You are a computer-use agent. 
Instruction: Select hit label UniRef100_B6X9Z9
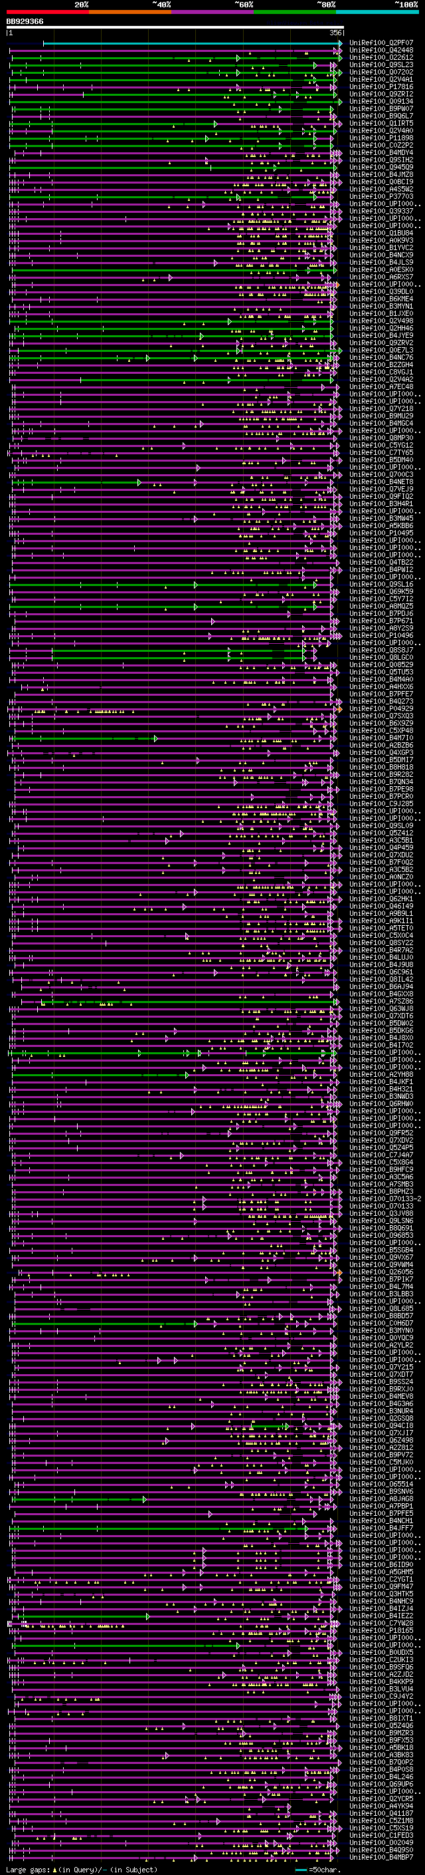pyautogui.click(x=381, y=722)
